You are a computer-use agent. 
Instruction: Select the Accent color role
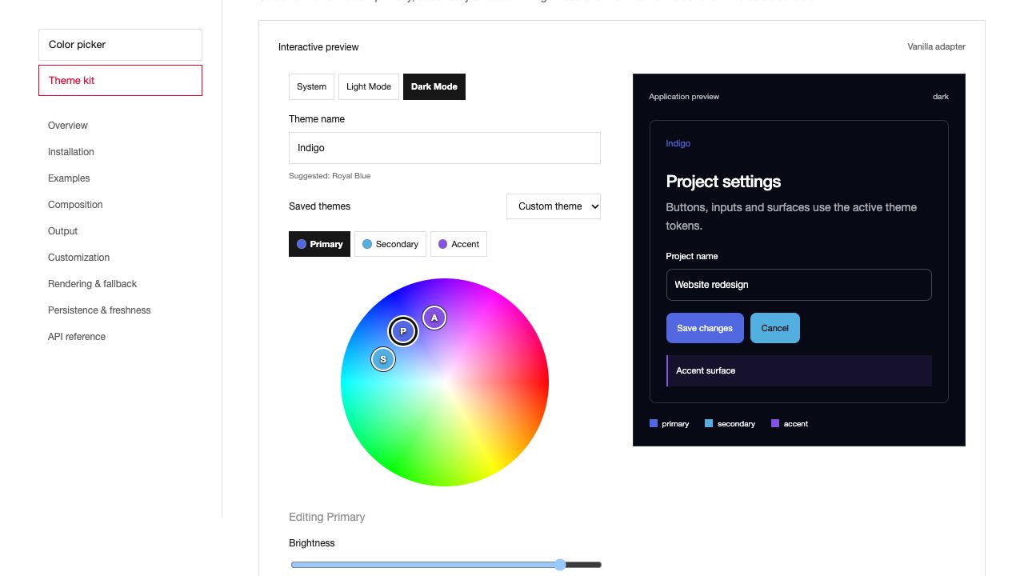458,244
